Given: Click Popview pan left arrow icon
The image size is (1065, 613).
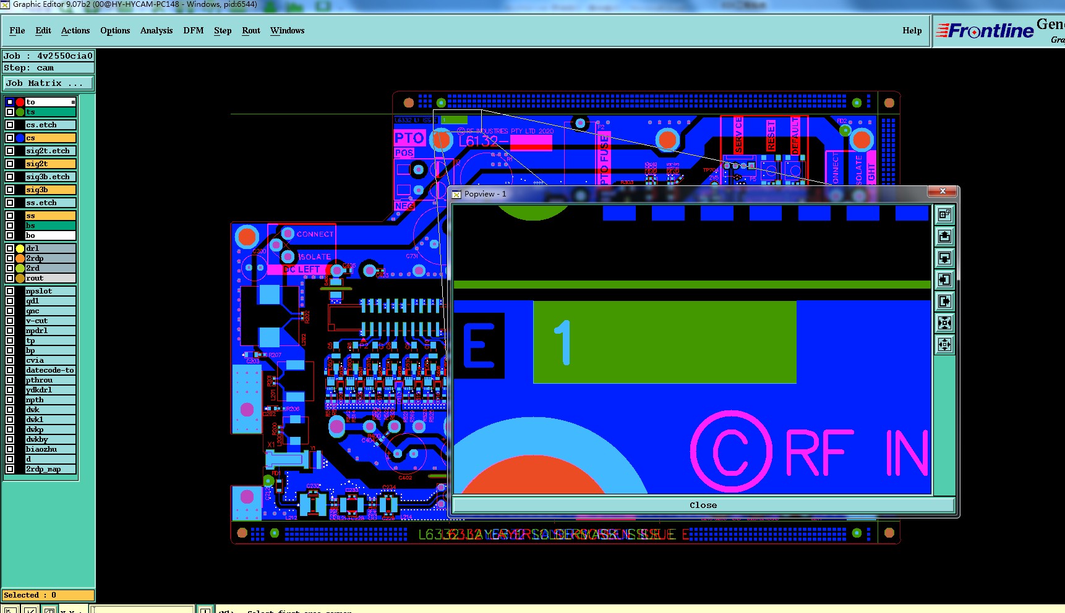Looking at the screenshot, I should tap(944, 279).
